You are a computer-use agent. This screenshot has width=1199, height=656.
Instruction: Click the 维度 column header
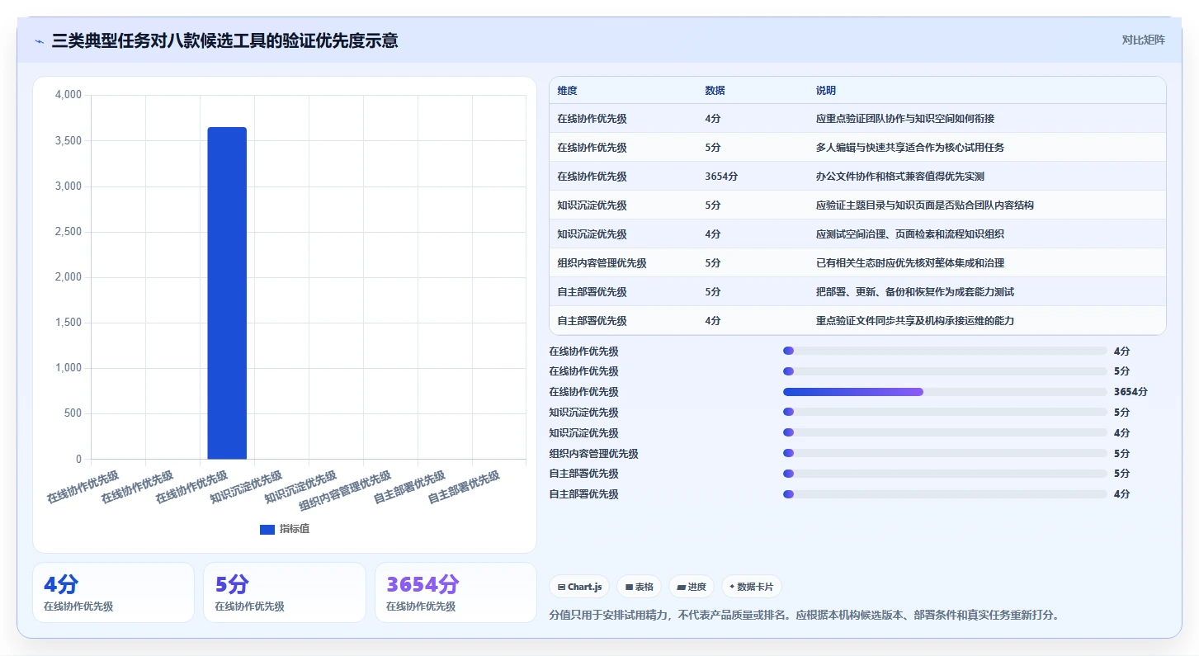pos(568,91)
